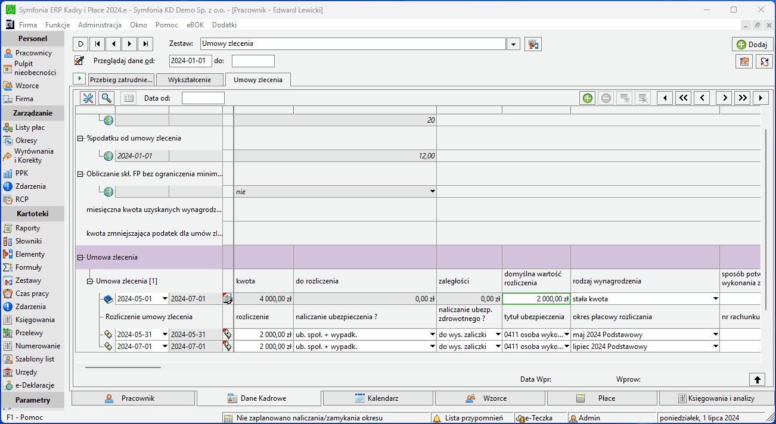Click the tools (wrench) icon in the grid toolbar

point(88,98)
